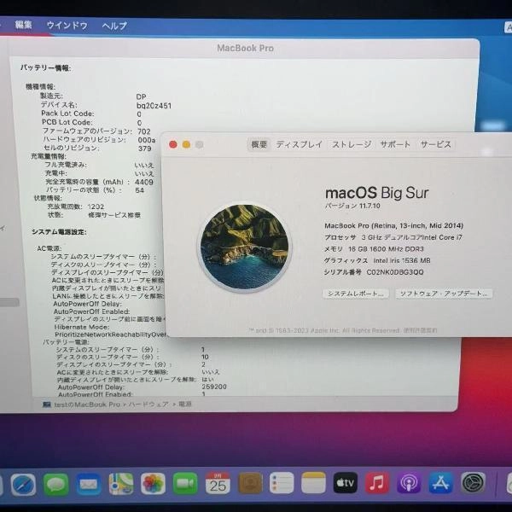This screenshot has width=512, height=512.
Task: Click the hardware revision value 000a
Action: coord(147,140)
